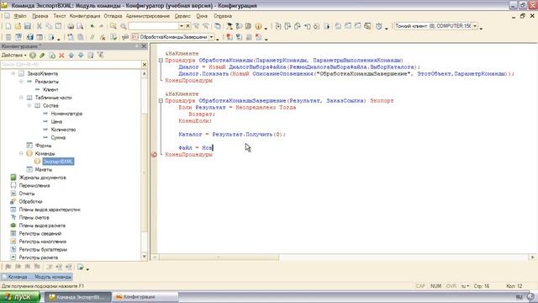Image resolution: width=538 pixels, height=303 pixels.
Task: Move object up with blue arrow
Action: (x=71, y=55)
